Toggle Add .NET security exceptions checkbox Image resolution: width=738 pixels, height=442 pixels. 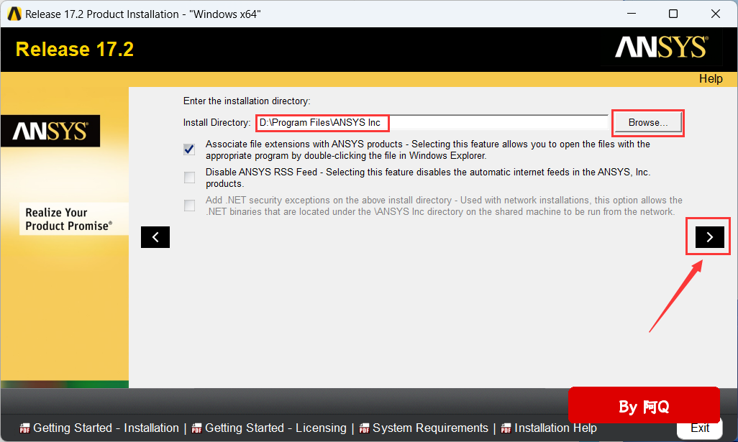coord(189,206)
